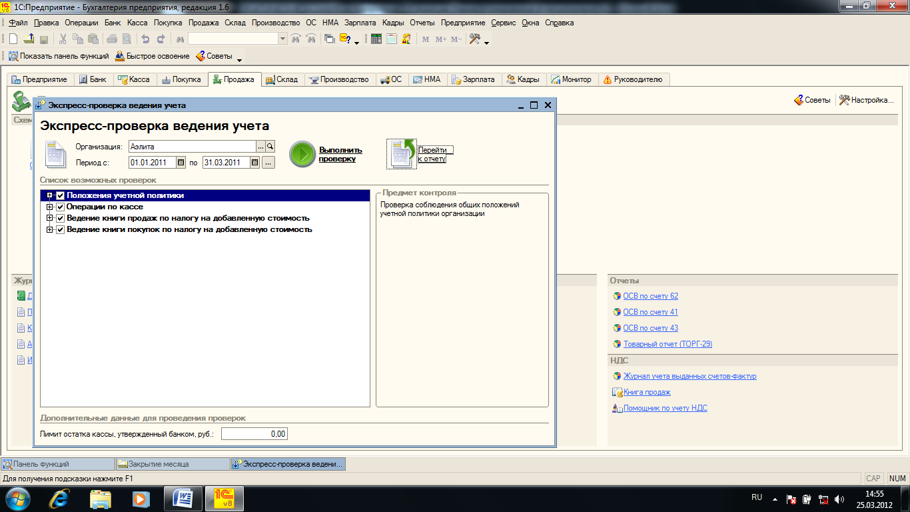Switch to the Банк tab

pyautogui.click(x=93, y=79)
